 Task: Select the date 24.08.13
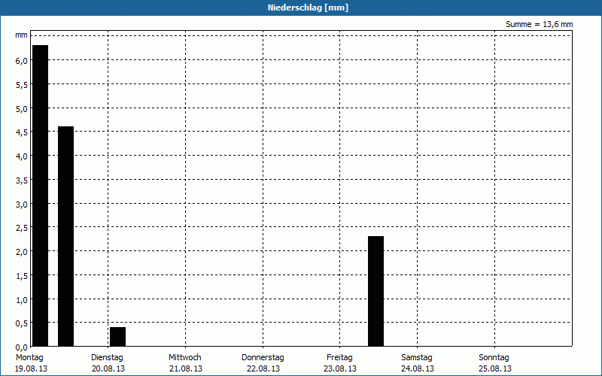(x=418, y=368)
